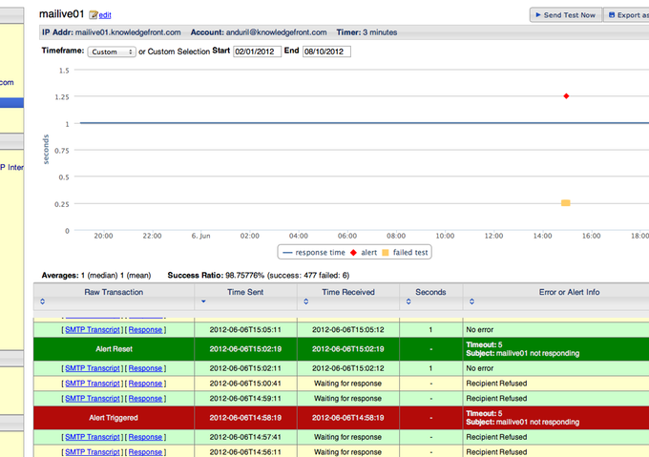
Task: Open Response link for the 15:05:11 row
Action: 145,329
